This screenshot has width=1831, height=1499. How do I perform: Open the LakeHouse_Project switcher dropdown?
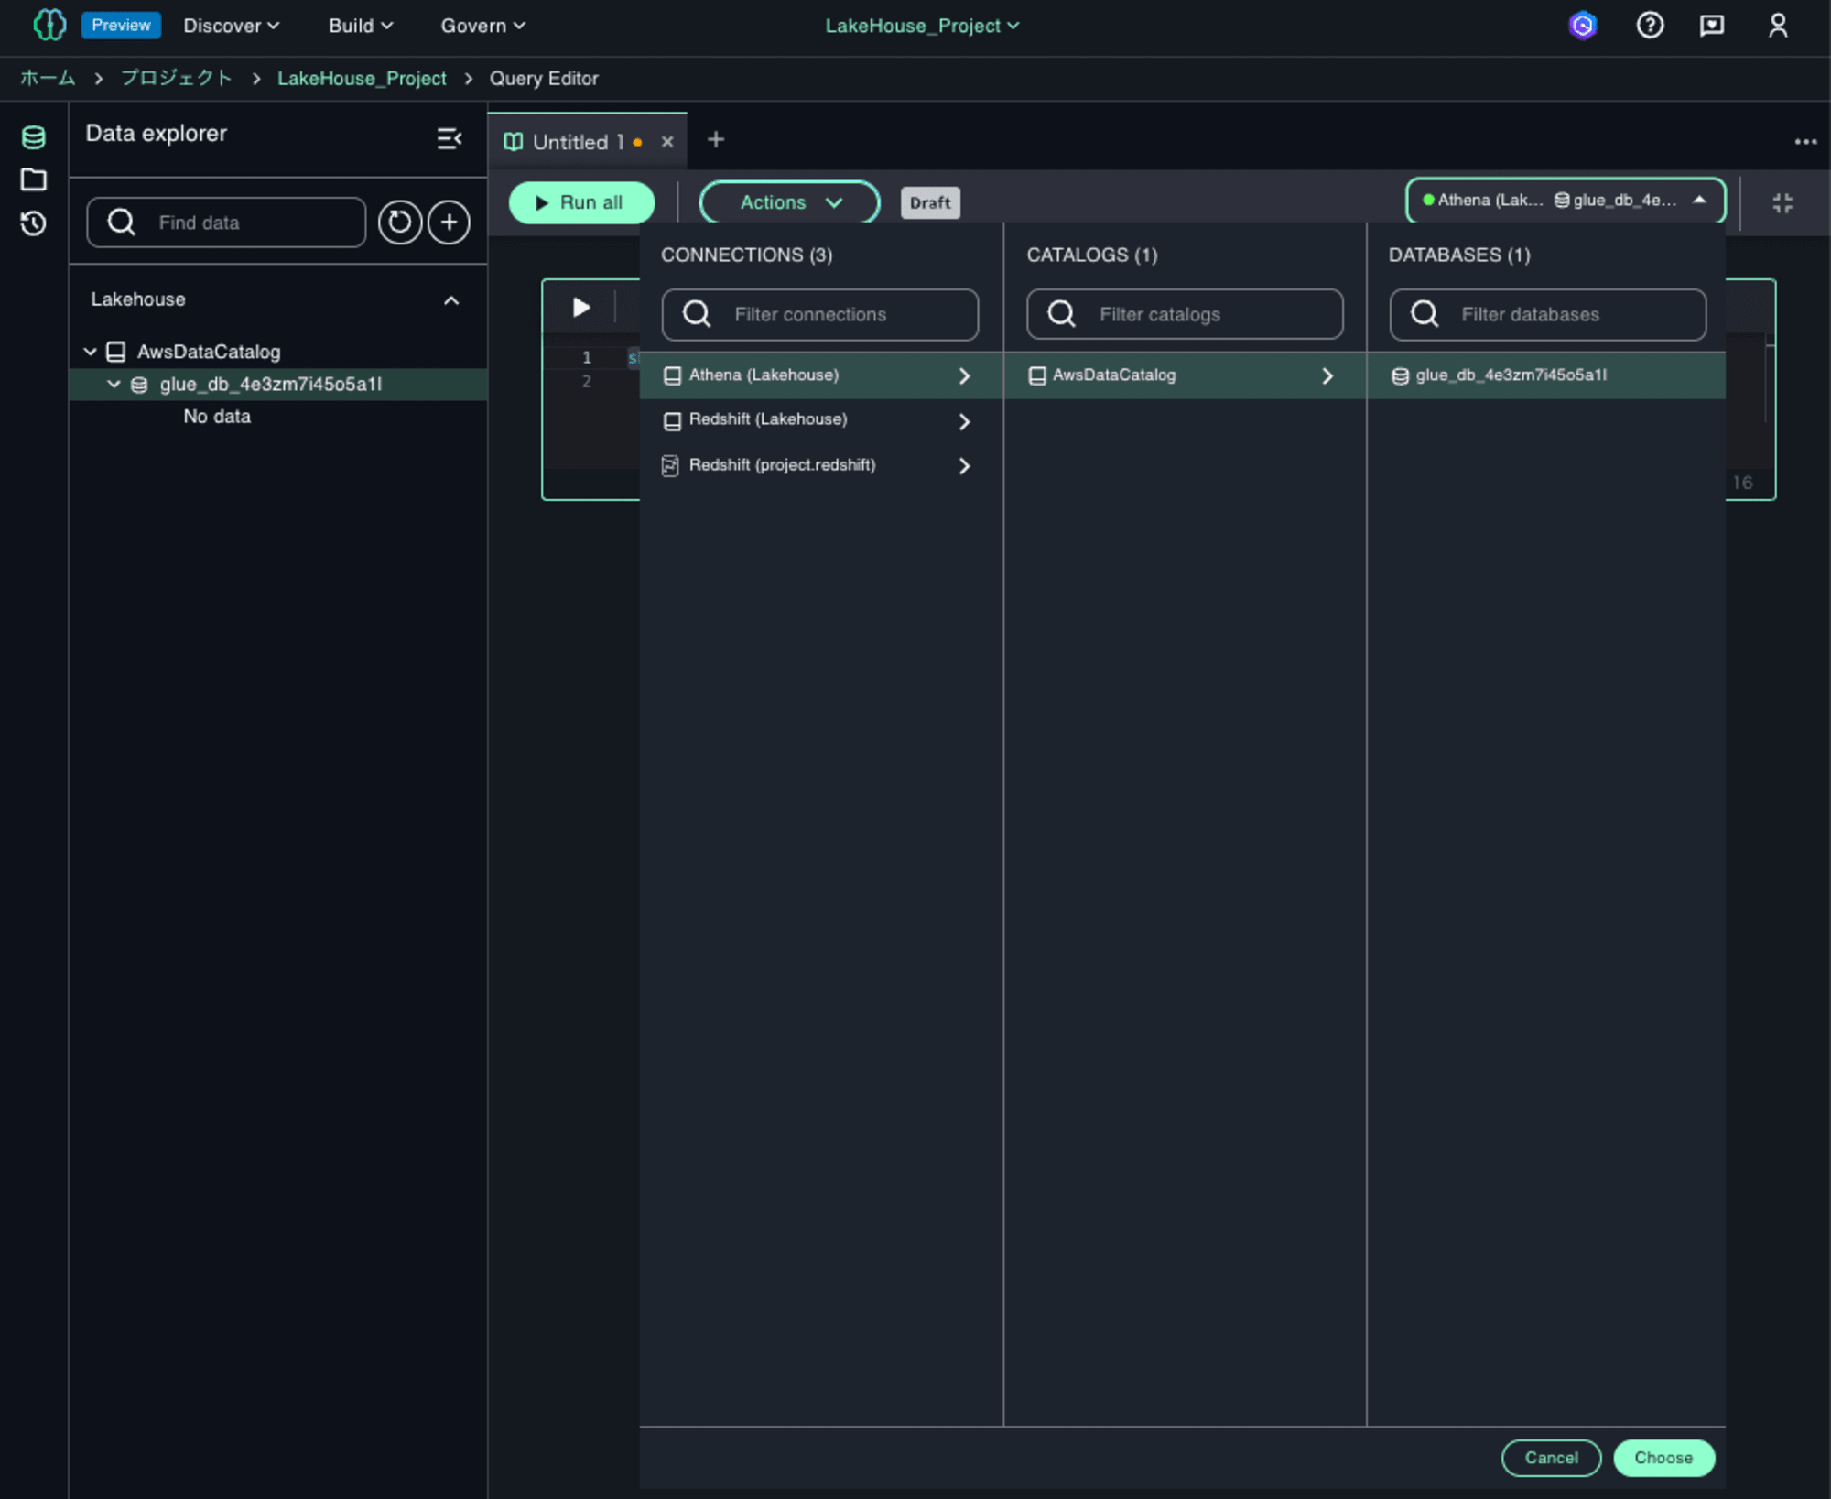click(922, 26)
